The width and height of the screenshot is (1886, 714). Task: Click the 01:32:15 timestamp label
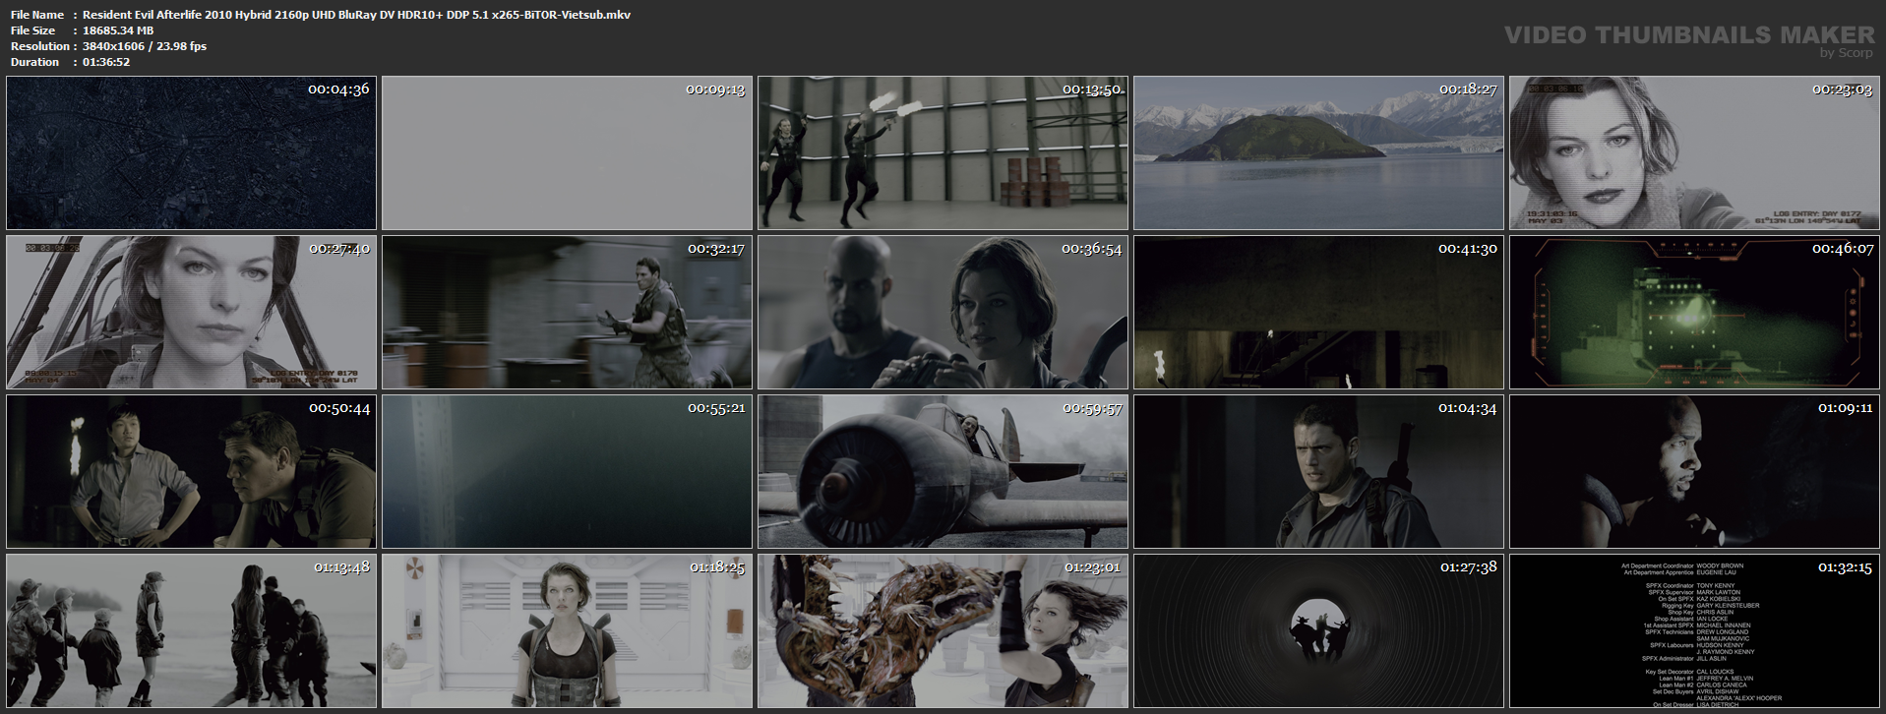1845,567
